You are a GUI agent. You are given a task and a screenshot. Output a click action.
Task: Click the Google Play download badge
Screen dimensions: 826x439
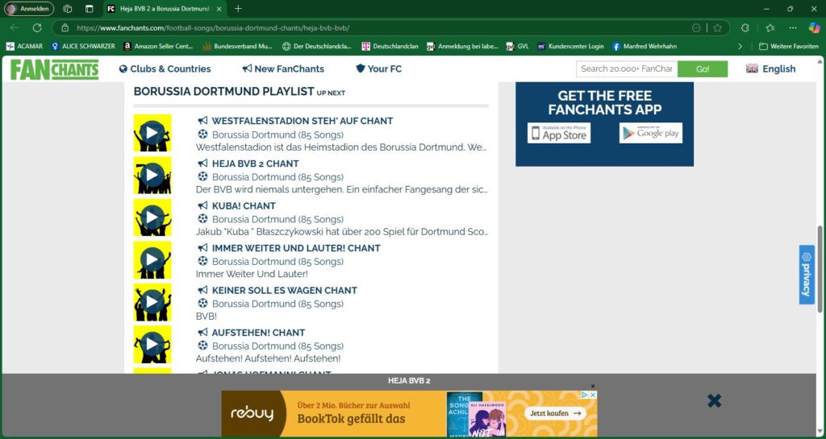pyautogui.click(x=651, y=133)
